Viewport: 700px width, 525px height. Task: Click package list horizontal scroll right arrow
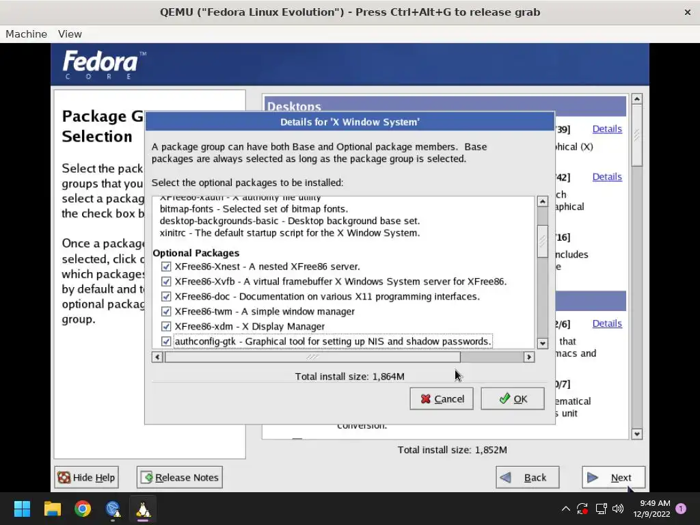coord(529,357)
